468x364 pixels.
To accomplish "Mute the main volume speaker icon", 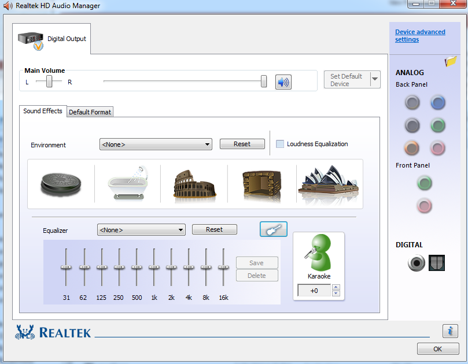I will point(283,82).
